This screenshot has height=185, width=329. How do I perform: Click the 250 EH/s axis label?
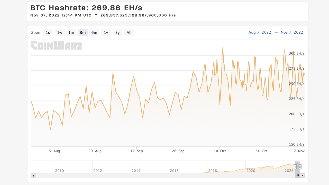tap(297, 84)
